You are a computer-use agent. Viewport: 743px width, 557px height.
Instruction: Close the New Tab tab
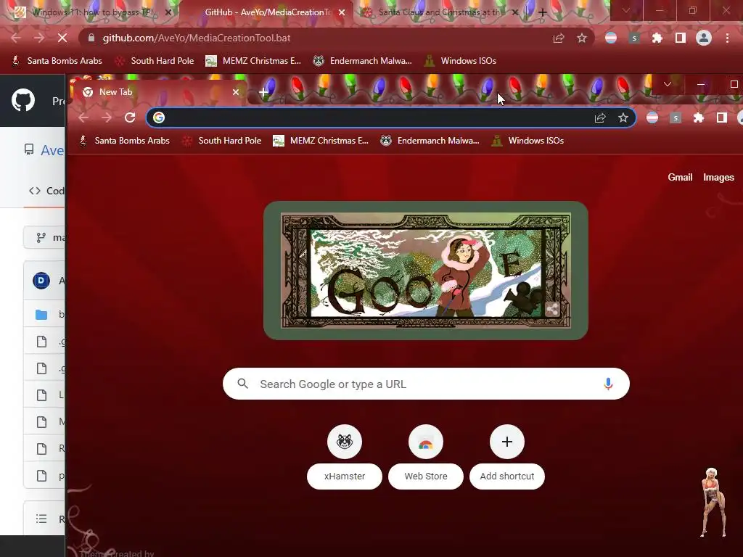coord(236,92)
